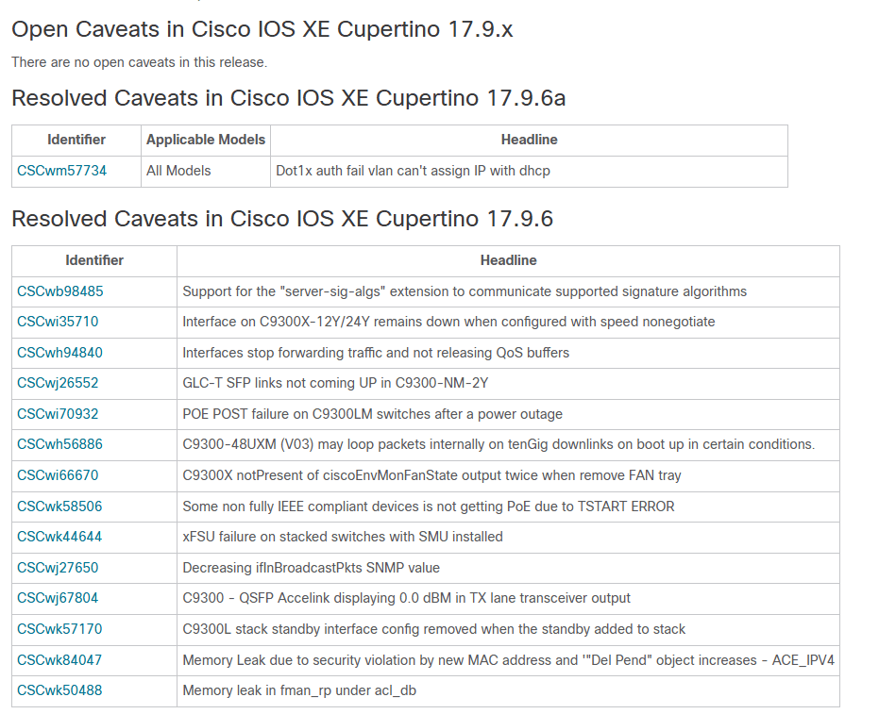Click the 17.9.6 Resolved Caveats heading
This screenshot has height=714, width=879.
point(281,220)
